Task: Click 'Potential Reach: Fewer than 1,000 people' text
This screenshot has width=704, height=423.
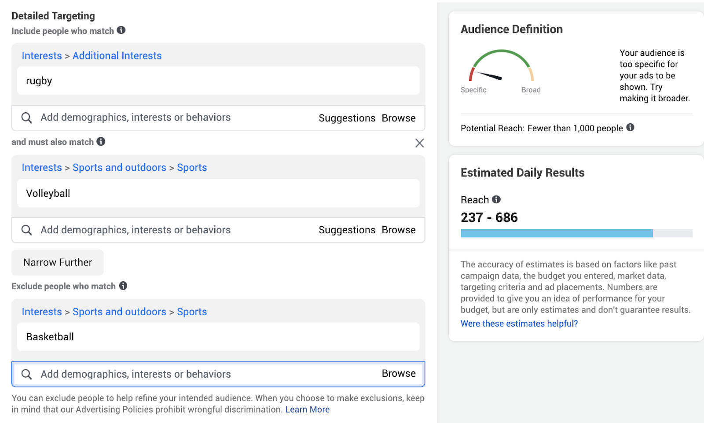Action: (x=542, y=128)
